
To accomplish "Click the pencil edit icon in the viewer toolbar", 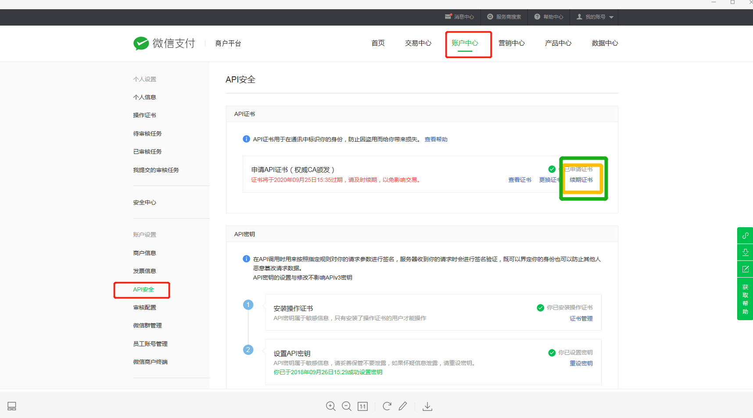I will [x=403, y=406].
